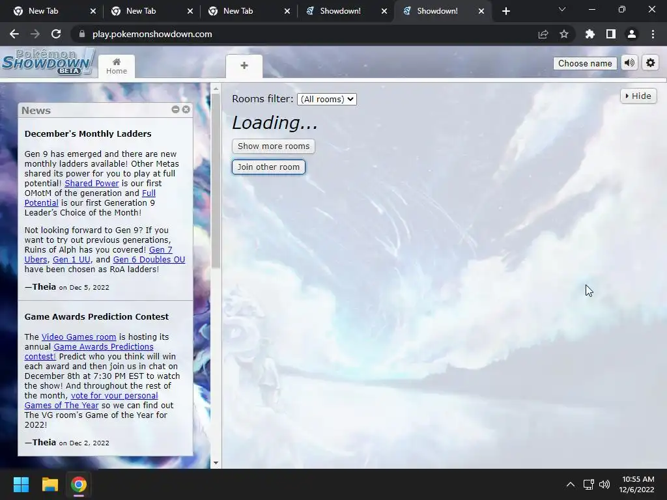Open the Chrome three-dot menu

click(653, 34)
